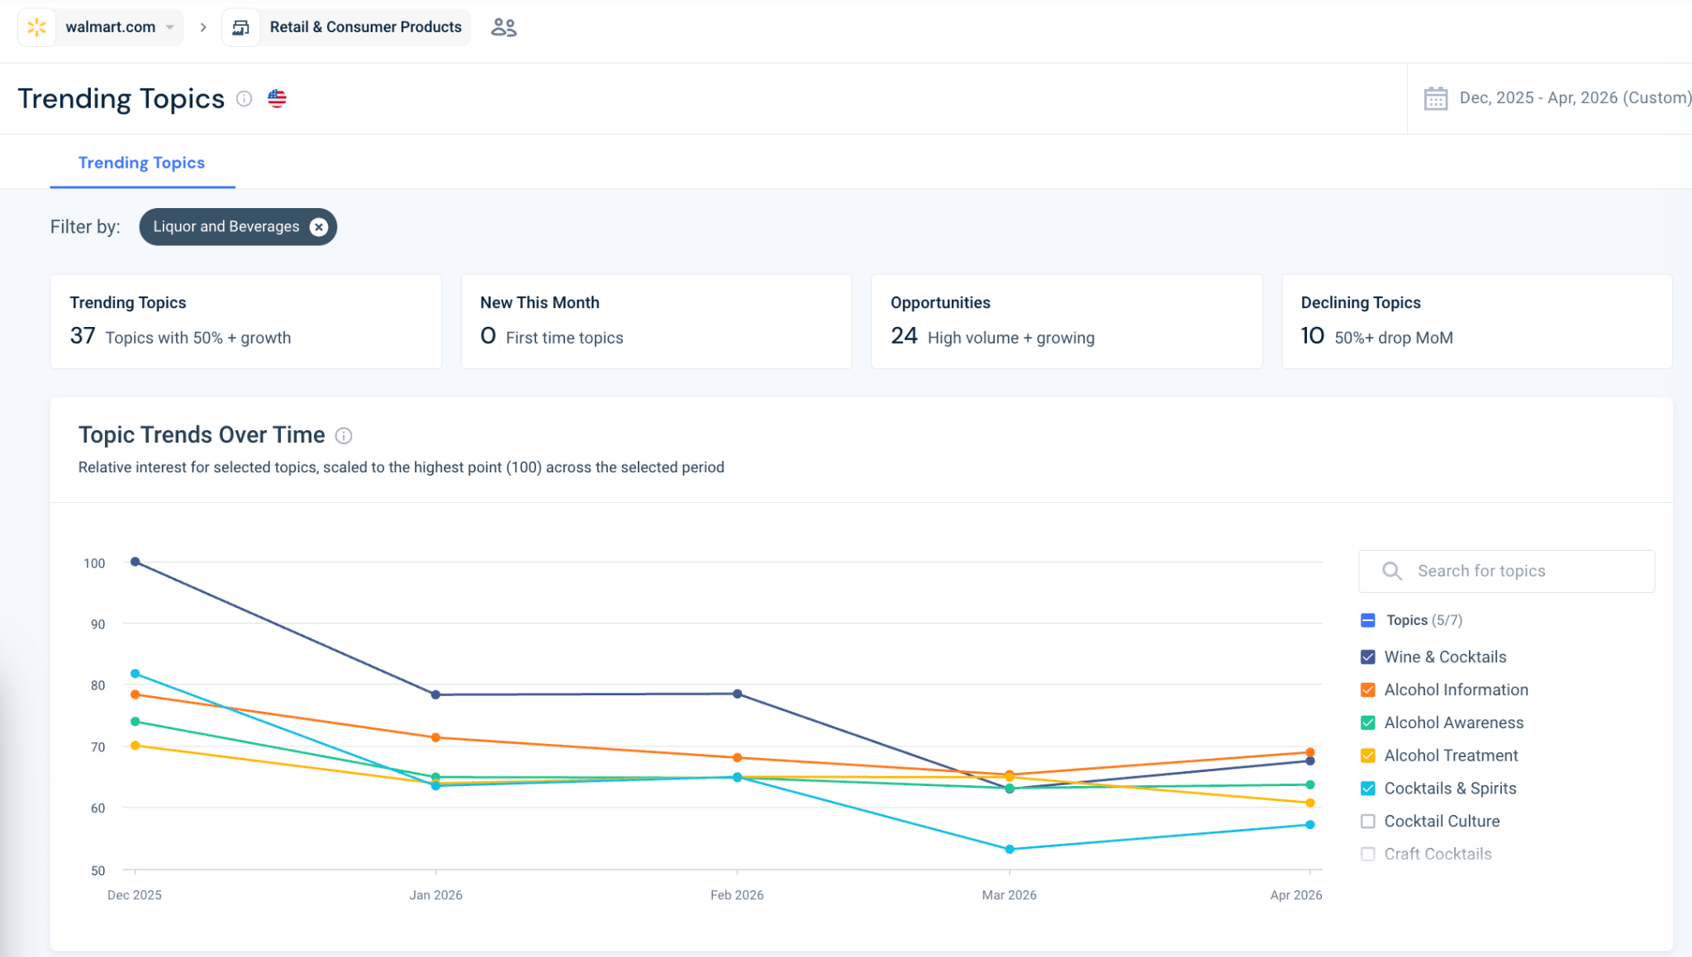This screenshot has width=1692, height=957.
Task: Click Wine & Cocktails Dec 2025 point at 100
Action: (x=135, y=561)
